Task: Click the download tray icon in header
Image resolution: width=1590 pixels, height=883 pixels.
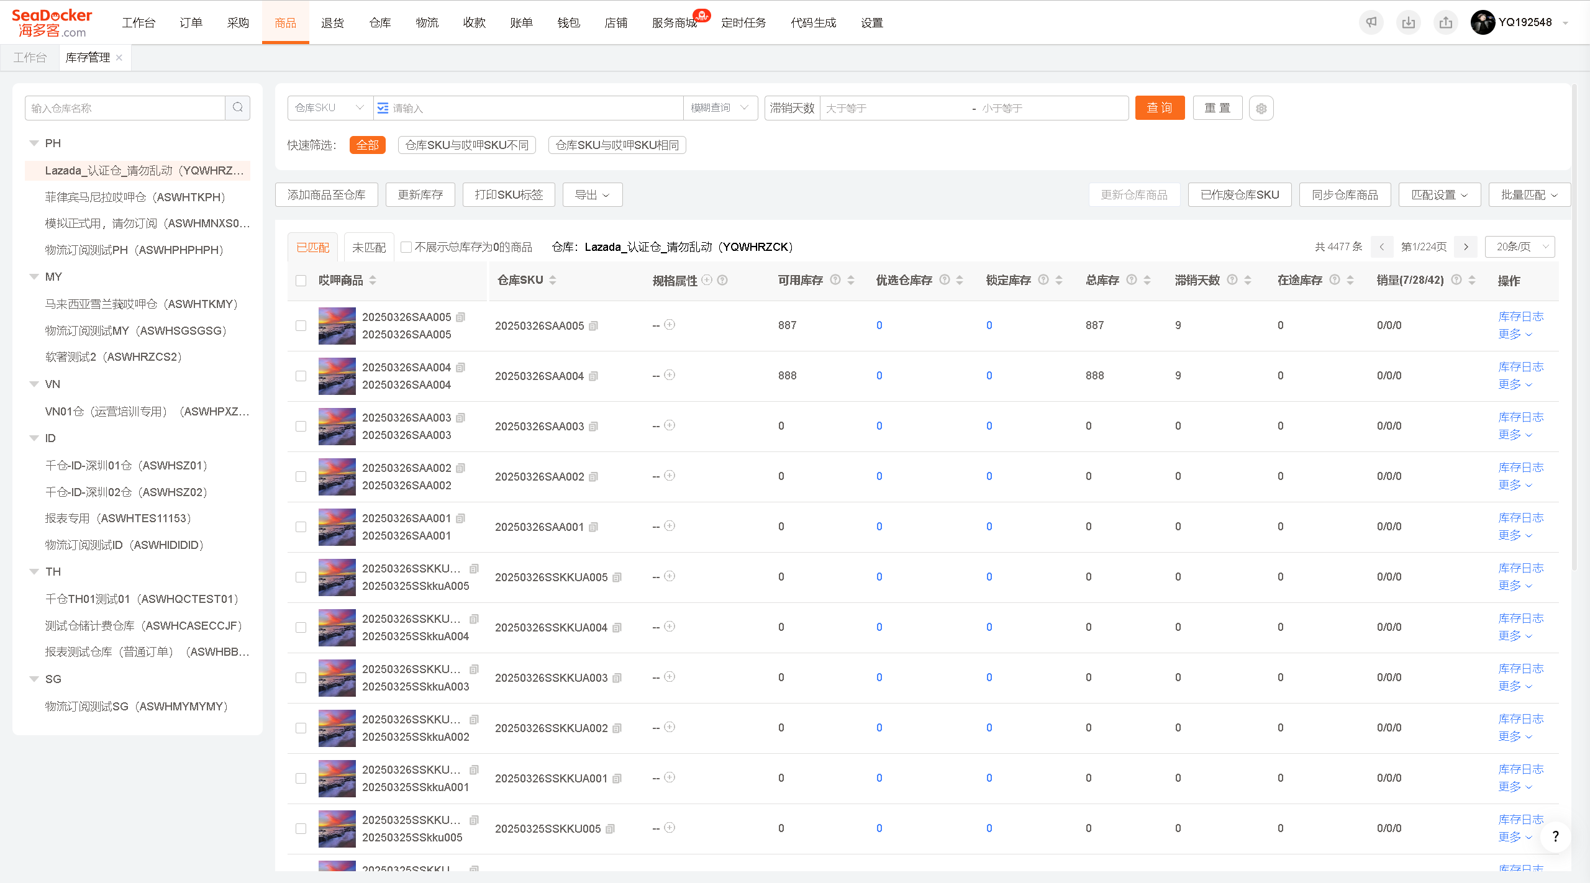Action: pyautogui.click(x=1409, y=22)
